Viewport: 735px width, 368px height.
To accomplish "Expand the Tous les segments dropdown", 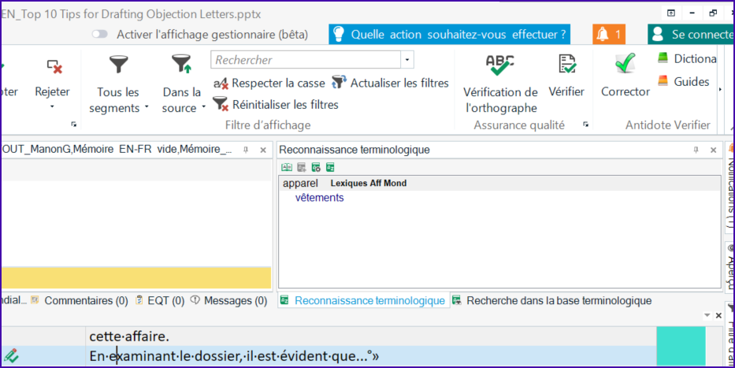I will click(x=147, y=107).
